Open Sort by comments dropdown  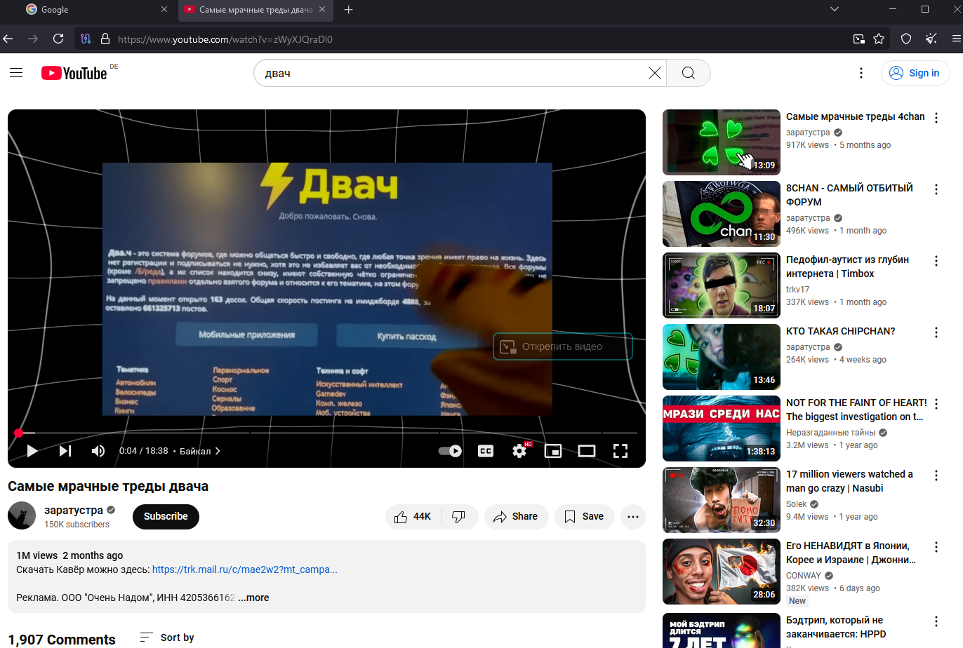pos(167,637)
